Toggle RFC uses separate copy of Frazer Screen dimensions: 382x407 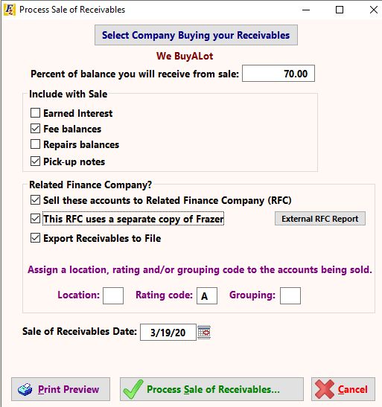pos(35,219)
